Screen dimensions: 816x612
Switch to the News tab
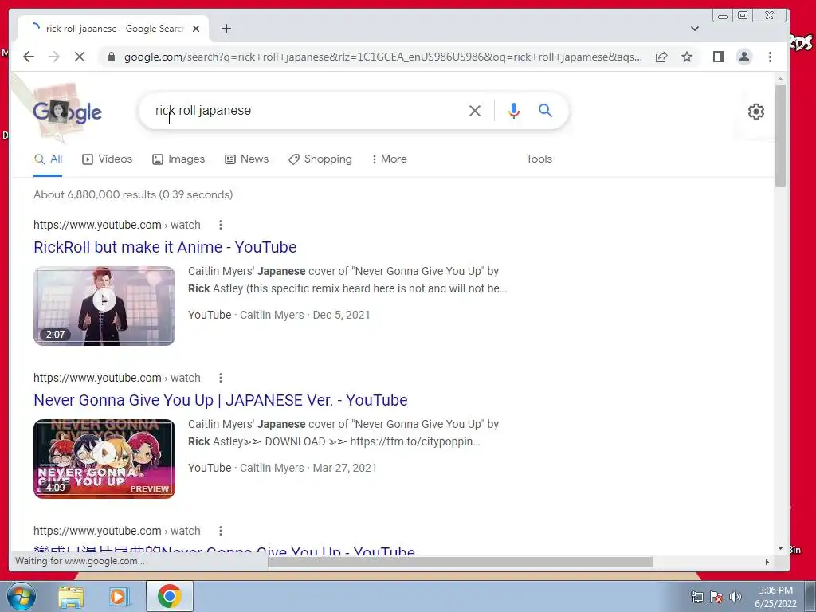(x=247, y=159)
